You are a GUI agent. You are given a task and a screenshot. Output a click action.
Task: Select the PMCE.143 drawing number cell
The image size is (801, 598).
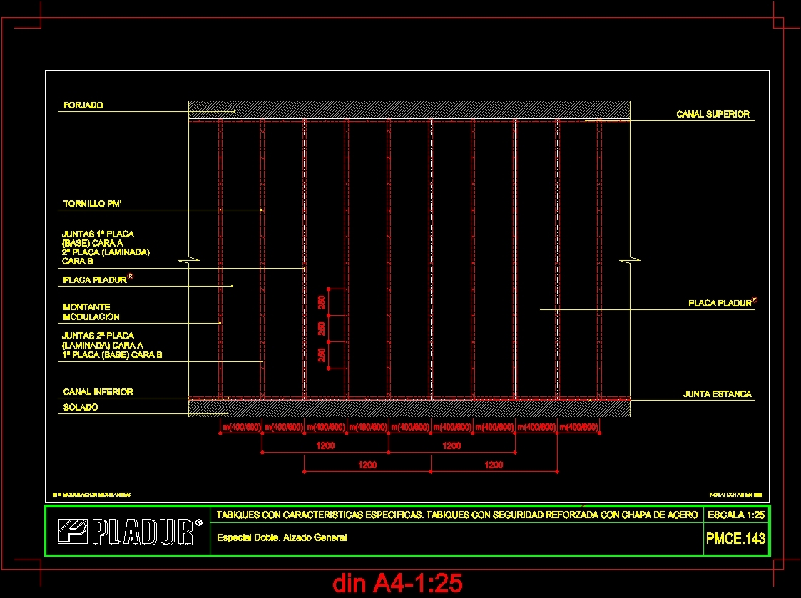(738, 540)
